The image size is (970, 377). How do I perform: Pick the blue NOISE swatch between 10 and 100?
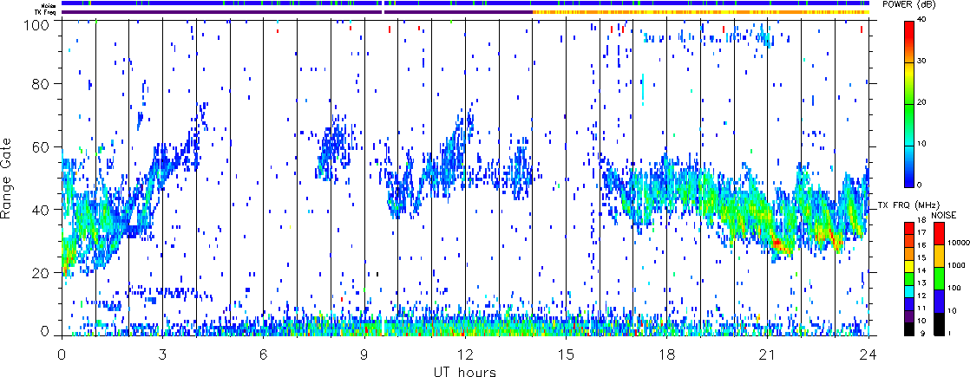[939, 301]
